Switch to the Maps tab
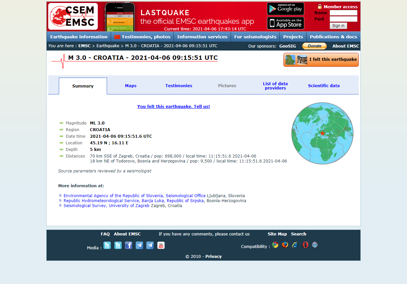Screen dimensions: 407x284 pos(130,86)
